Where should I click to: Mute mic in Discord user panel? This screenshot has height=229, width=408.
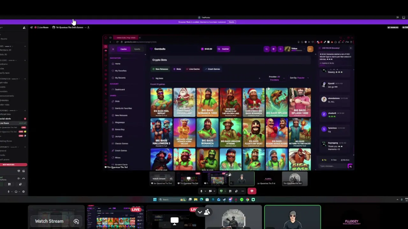(9, 192)
